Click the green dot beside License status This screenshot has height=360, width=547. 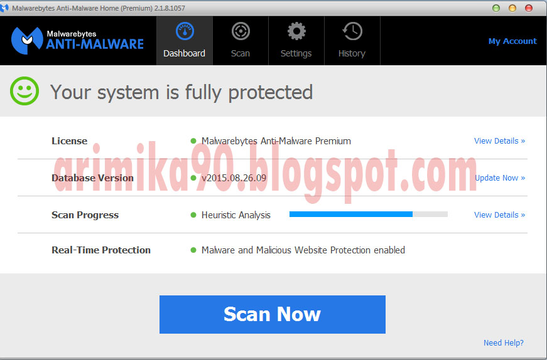[x=193, y=140]
